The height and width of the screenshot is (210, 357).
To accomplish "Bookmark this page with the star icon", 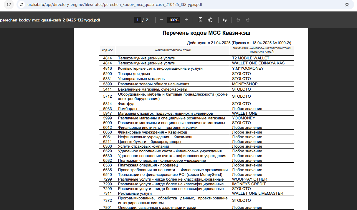I will (x=347, y=5).
